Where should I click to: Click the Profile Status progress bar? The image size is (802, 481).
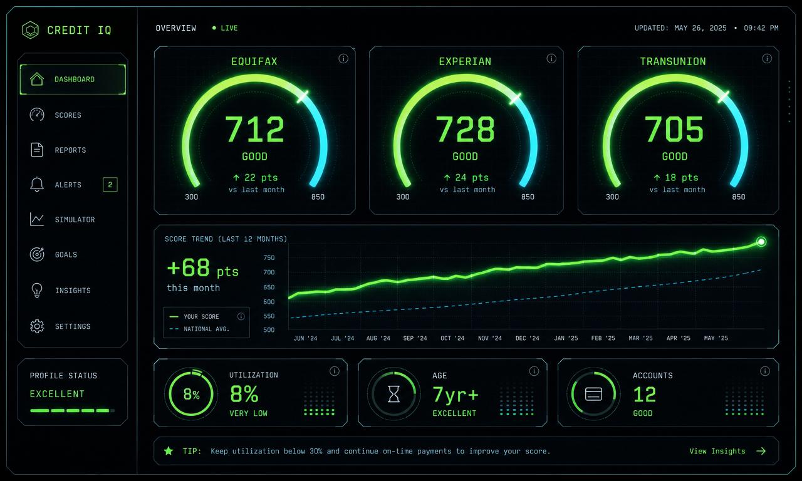pos(73,411)
